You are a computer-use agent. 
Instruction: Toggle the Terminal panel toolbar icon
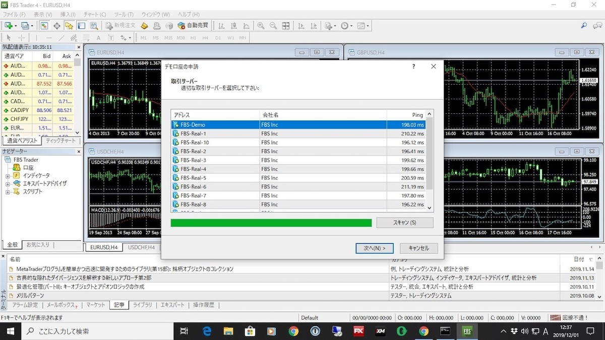tap(81, 25)
